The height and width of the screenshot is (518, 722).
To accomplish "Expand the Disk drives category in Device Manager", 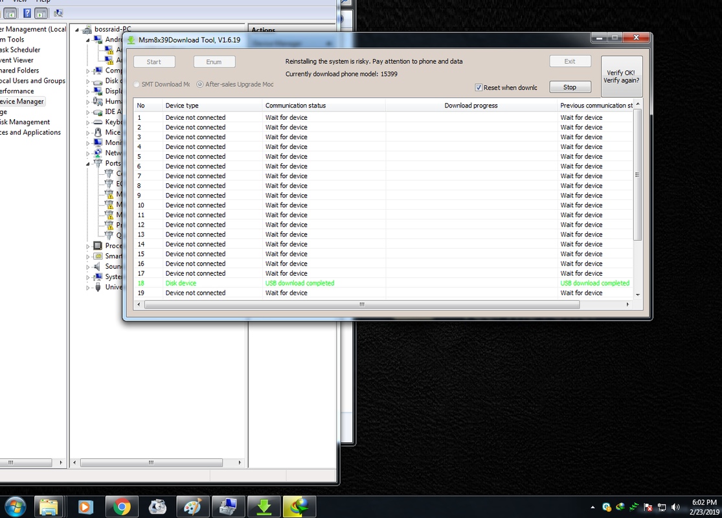I will 87,82.
